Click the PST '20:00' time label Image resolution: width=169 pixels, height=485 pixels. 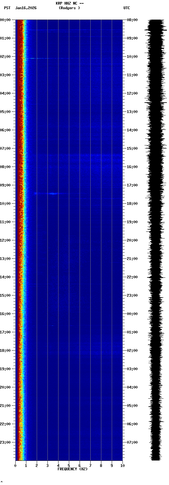5,387
